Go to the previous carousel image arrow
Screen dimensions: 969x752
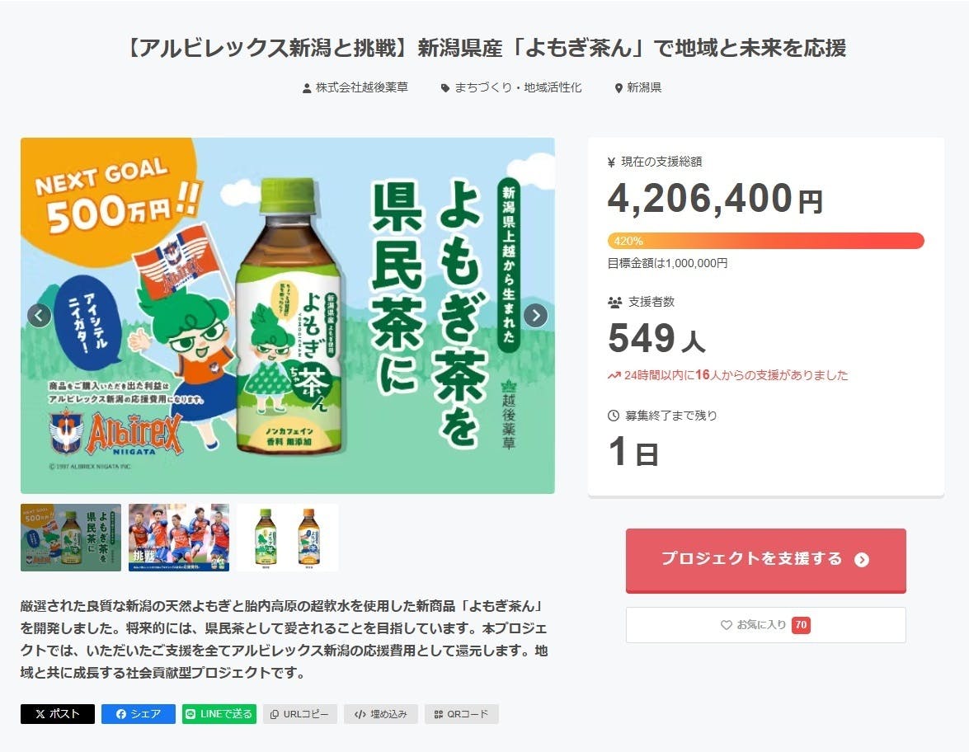40,315
